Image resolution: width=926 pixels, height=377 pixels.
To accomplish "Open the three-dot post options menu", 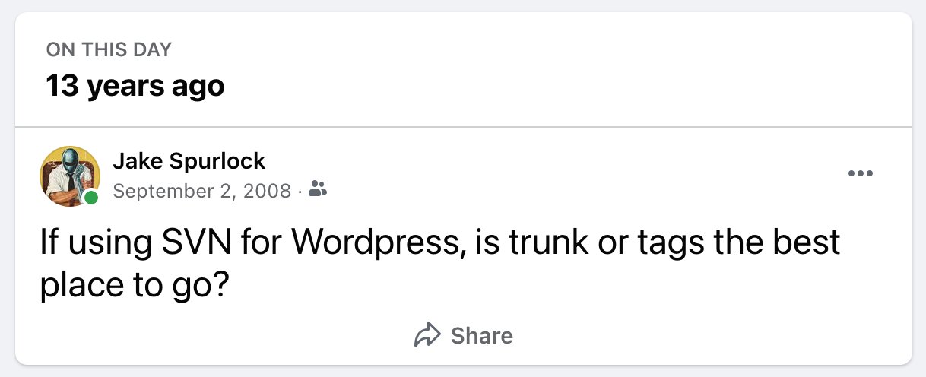I will tap(860, 174).
